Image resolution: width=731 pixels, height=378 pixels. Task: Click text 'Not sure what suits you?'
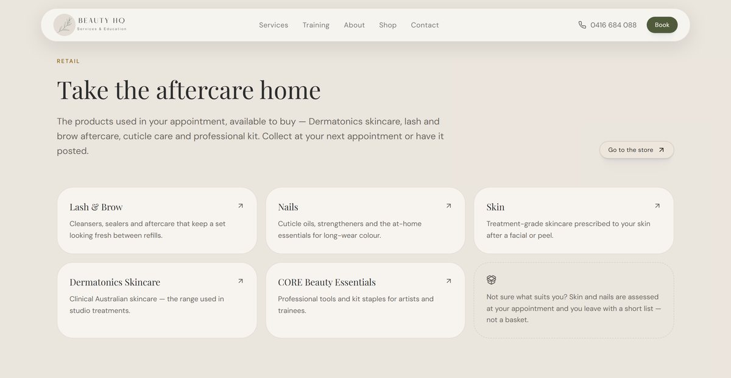tap(527, 297)
